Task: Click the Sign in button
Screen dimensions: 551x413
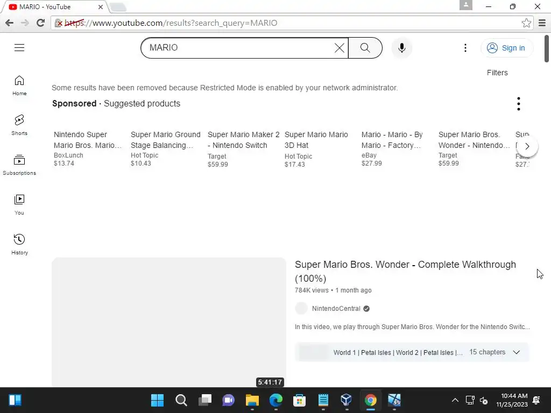Action: [506, 48]
